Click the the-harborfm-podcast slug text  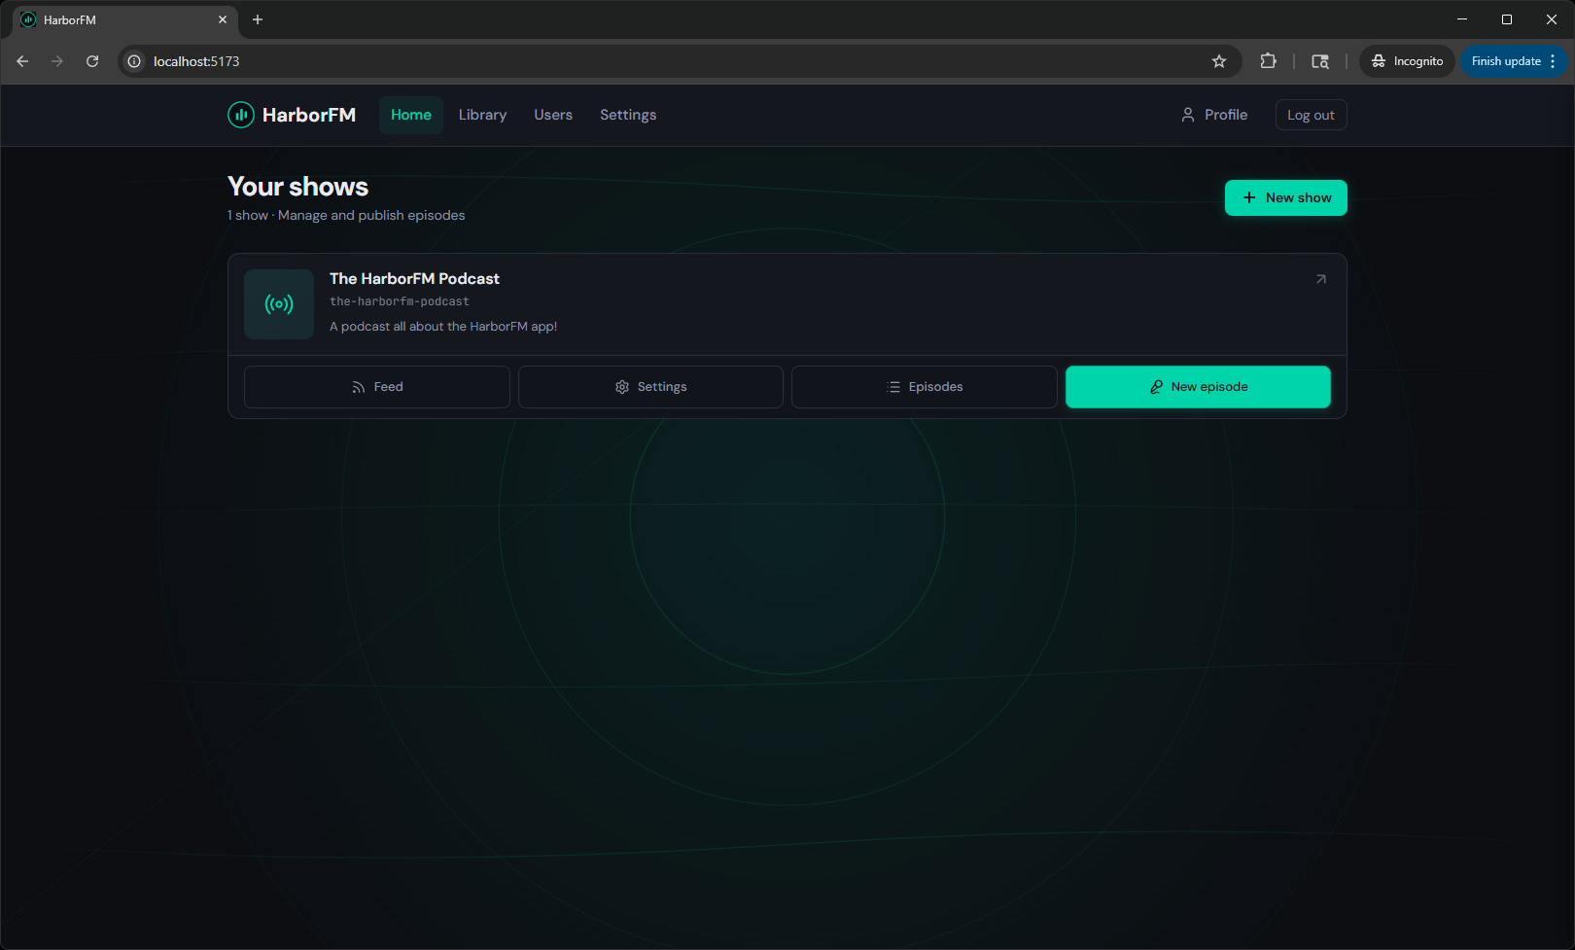pyautogui.click(x=400, y=301)
